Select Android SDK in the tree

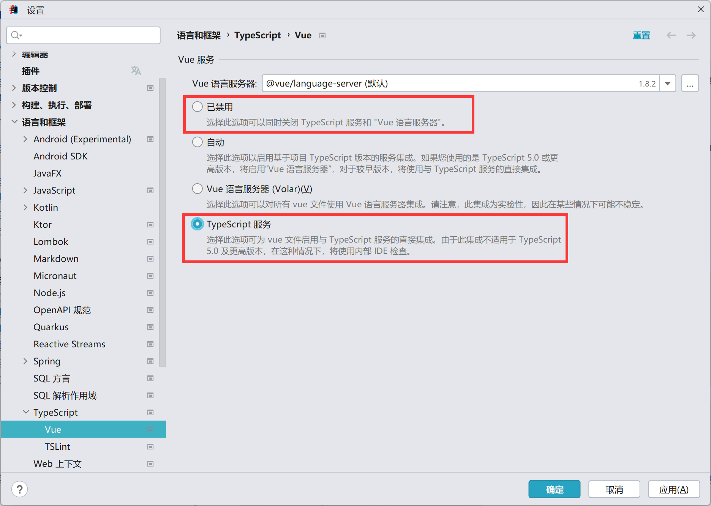pos(60,156)
